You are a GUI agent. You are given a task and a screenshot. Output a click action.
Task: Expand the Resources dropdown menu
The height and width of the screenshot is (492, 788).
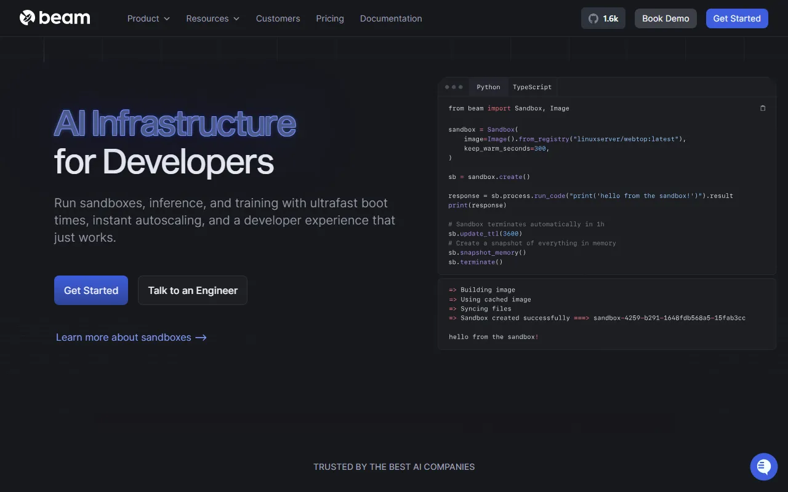[207, 18]
